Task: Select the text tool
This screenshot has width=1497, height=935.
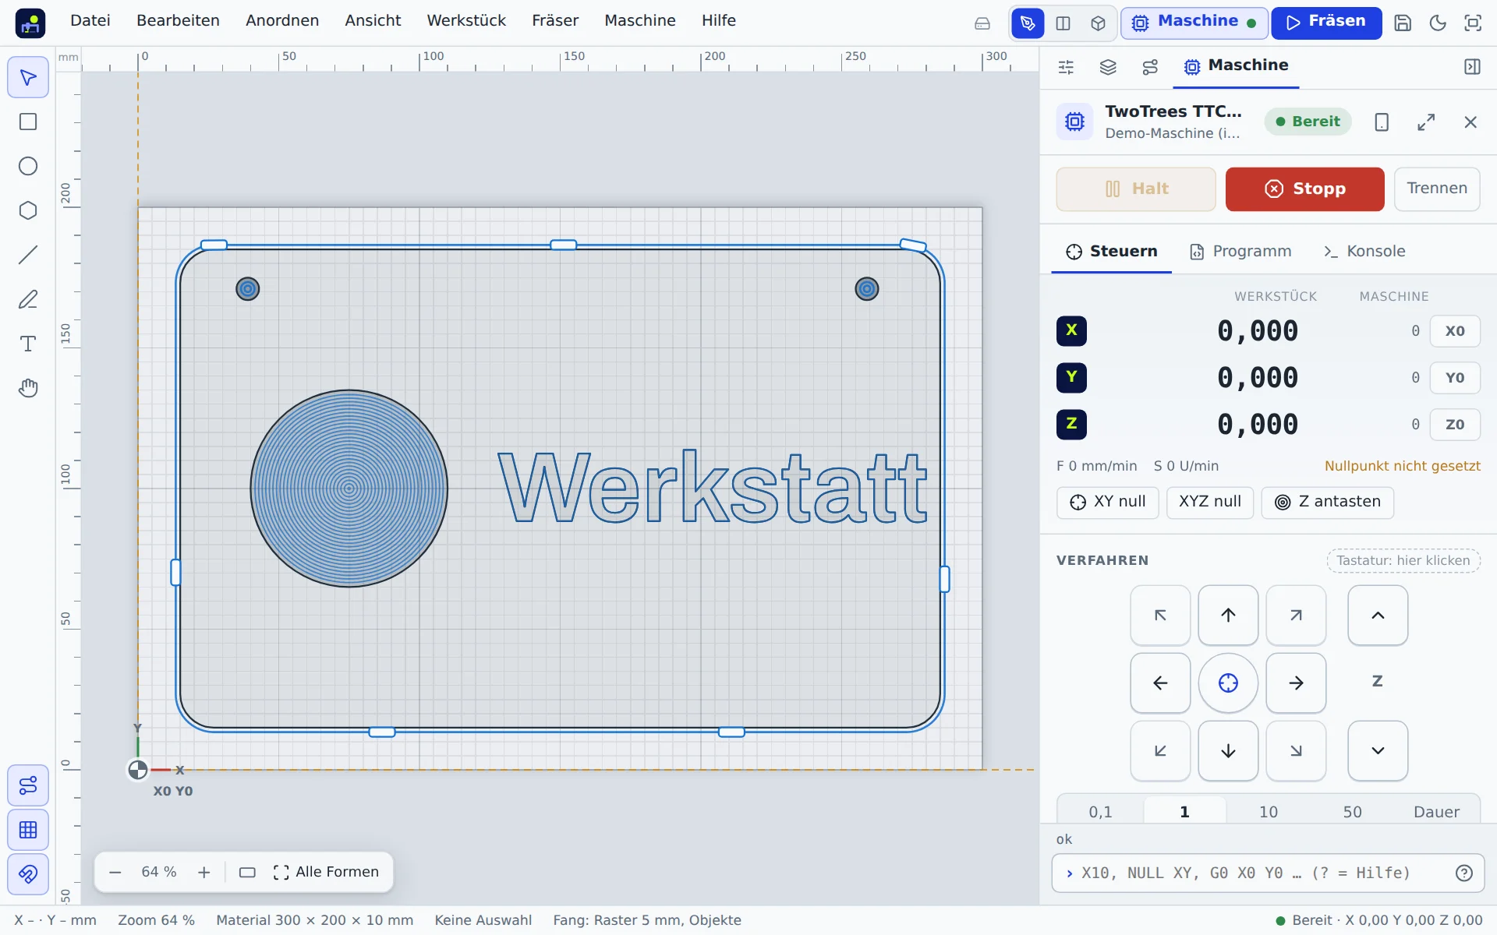Action: (x=28, y=344)
